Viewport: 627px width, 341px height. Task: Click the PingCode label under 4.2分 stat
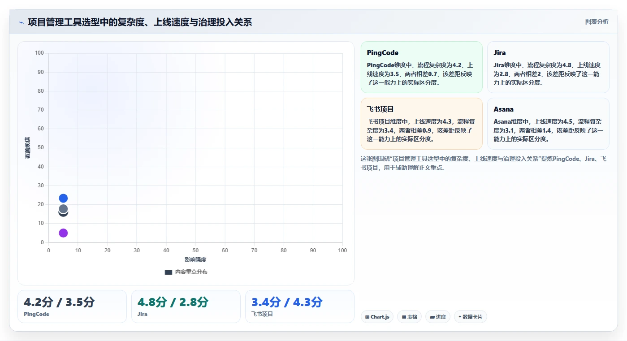(x=36, y=314)
